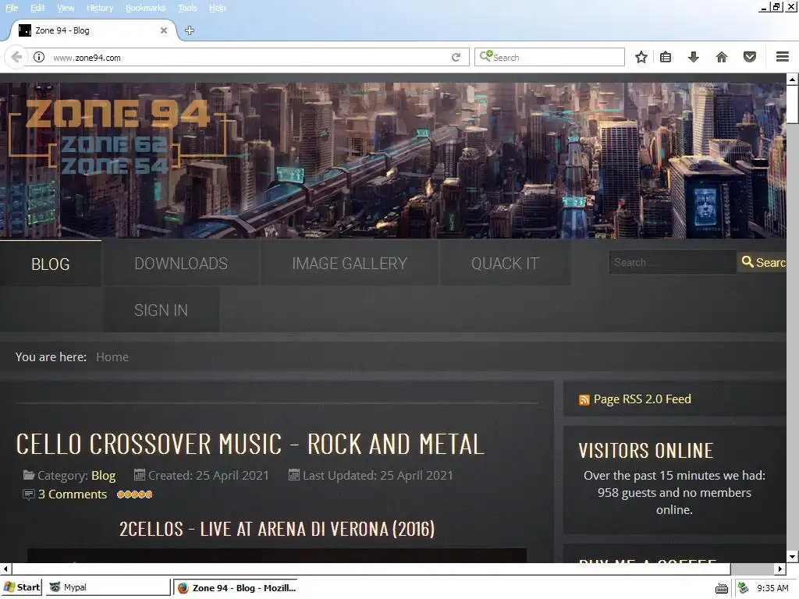Open the Blog category link
This screenshot has height=599, width=799.
104,476
